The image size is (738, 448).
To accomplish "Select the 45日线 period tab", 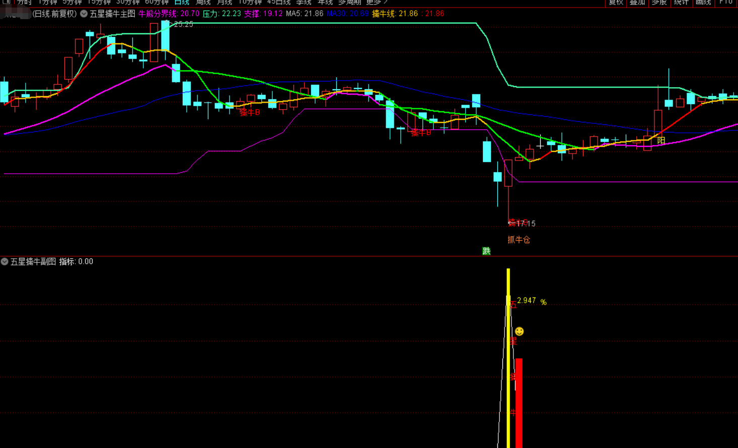I will pyautogui.click(x=279, y=3).
